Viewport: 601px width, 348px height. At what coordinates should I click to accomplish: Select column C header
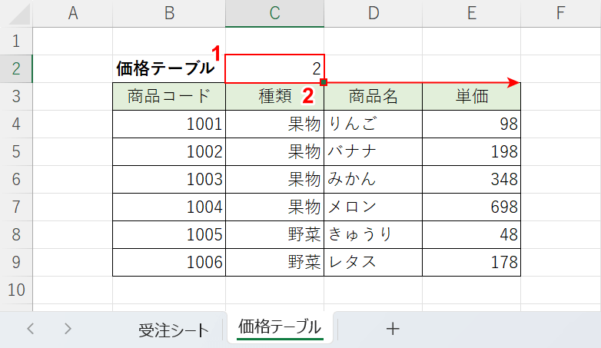tap(274, 13)
